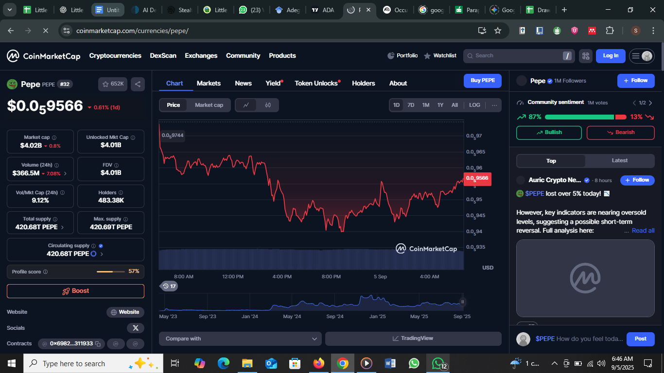The image size is (664, 373).
Task: Click the Profile score info icon
Action: [x=45, y=272]
